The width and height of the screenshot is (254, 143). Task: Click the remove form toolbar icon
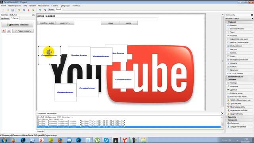click(x=45, y=10)
